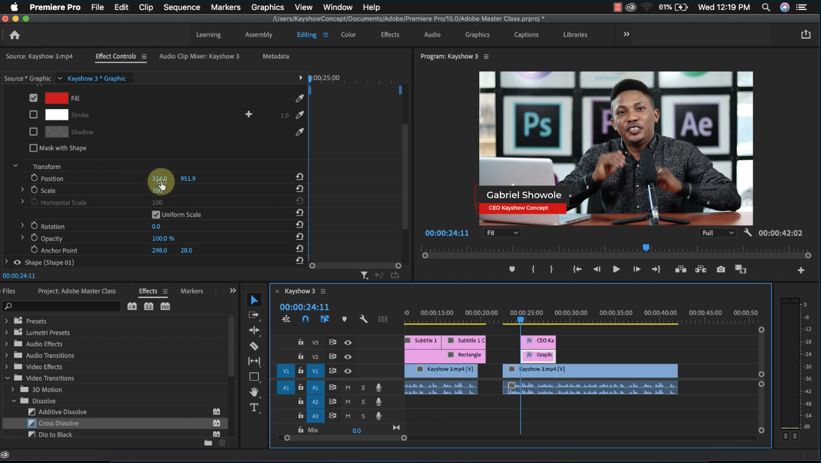Expand the Video Effects folder

point(7,366)
